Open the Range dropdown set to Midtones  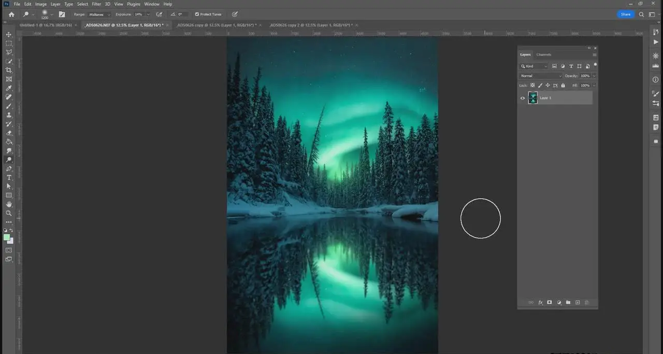click(99, 14)
